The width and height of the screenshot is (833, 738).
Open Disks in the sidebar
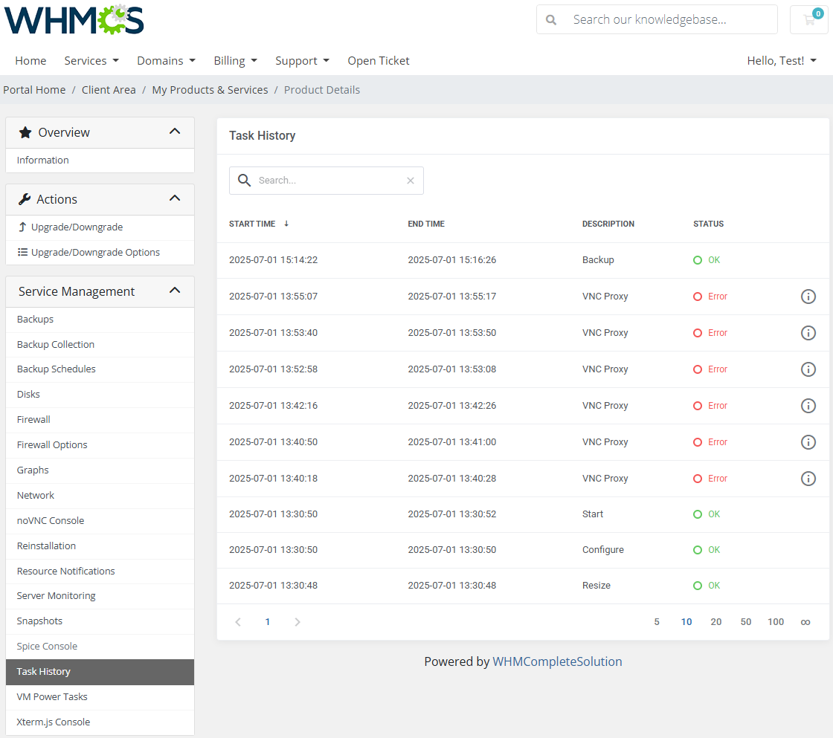click(x=100, y=395)
